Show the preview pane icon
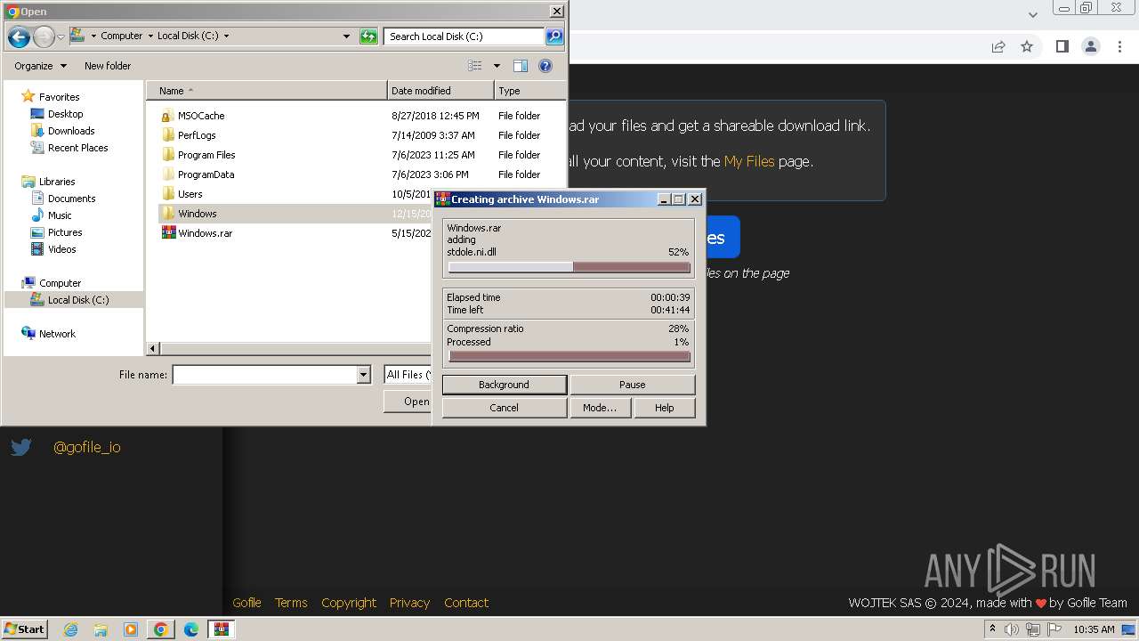 coord(521,66)
